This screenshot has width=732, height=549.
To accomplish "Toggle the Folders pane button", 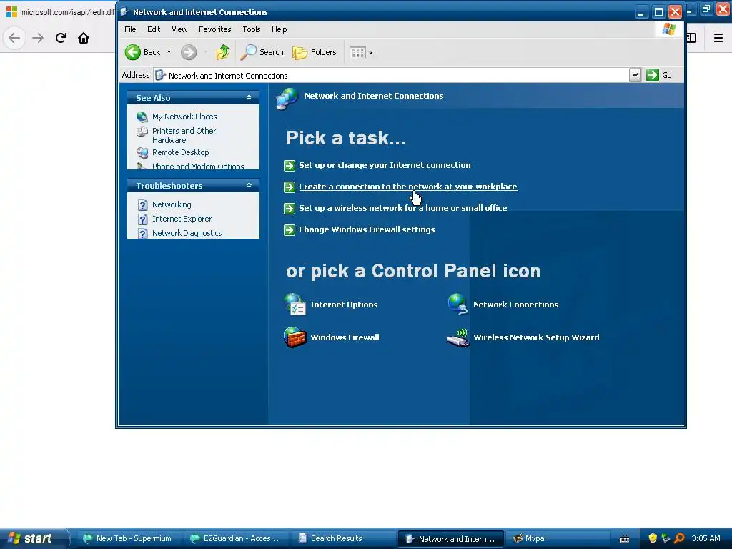I will (315, 52).
